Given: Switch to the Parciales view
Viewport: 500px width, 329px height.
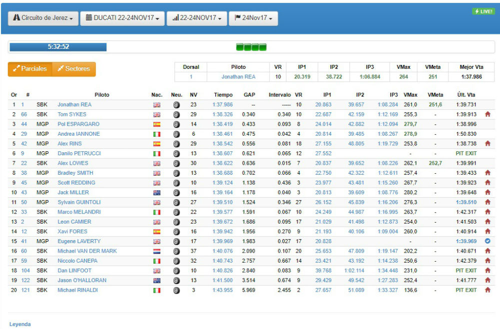Looking at the screenshot, I should 30,69.
